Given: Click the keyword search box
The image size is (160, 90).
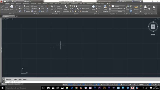Looking at the screenshot, I should click(x=107, y=1).
